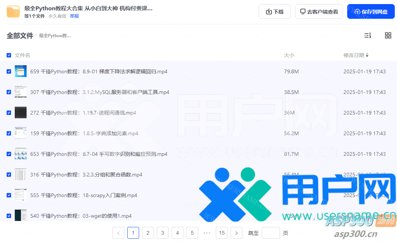Select page 1 in pagination
The width and height of the screenshot is (397, 242).
point(133,233)
